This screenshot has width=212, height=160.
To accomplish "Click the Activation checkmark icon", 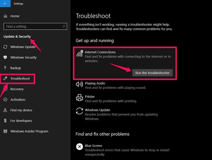I will pos(5,100).
